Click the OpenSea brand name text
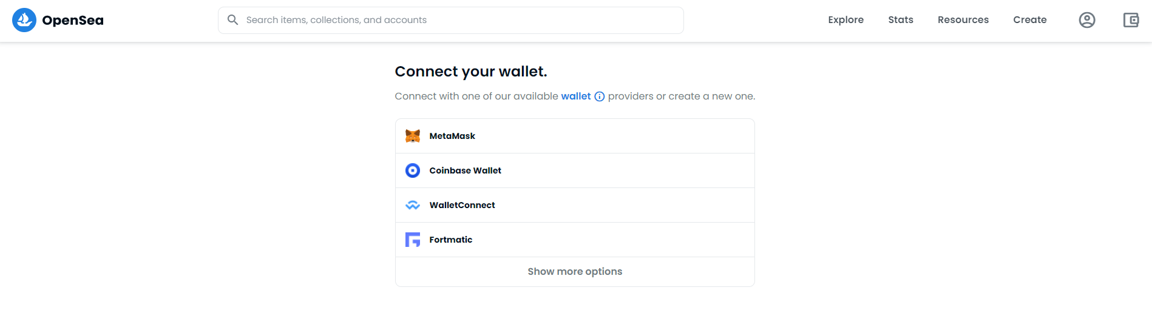The height and width of the screenshot is (327, 1152). coord(73,21)
